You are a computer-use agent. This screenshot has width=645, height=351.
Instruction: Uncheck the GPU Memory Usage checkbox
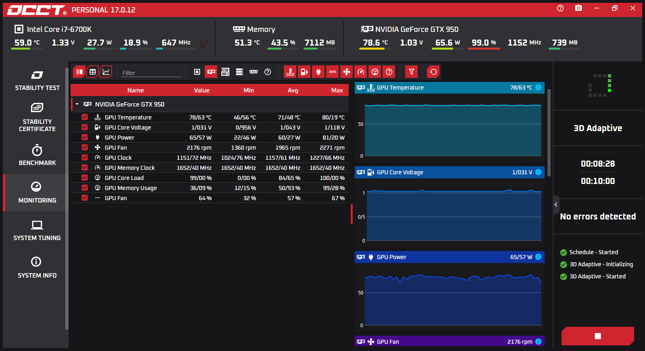tap(85, 188)
